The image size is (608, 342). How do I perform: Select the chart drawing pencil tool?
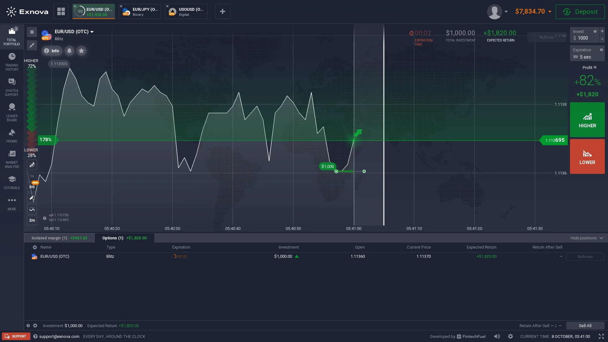pos(32,198)
